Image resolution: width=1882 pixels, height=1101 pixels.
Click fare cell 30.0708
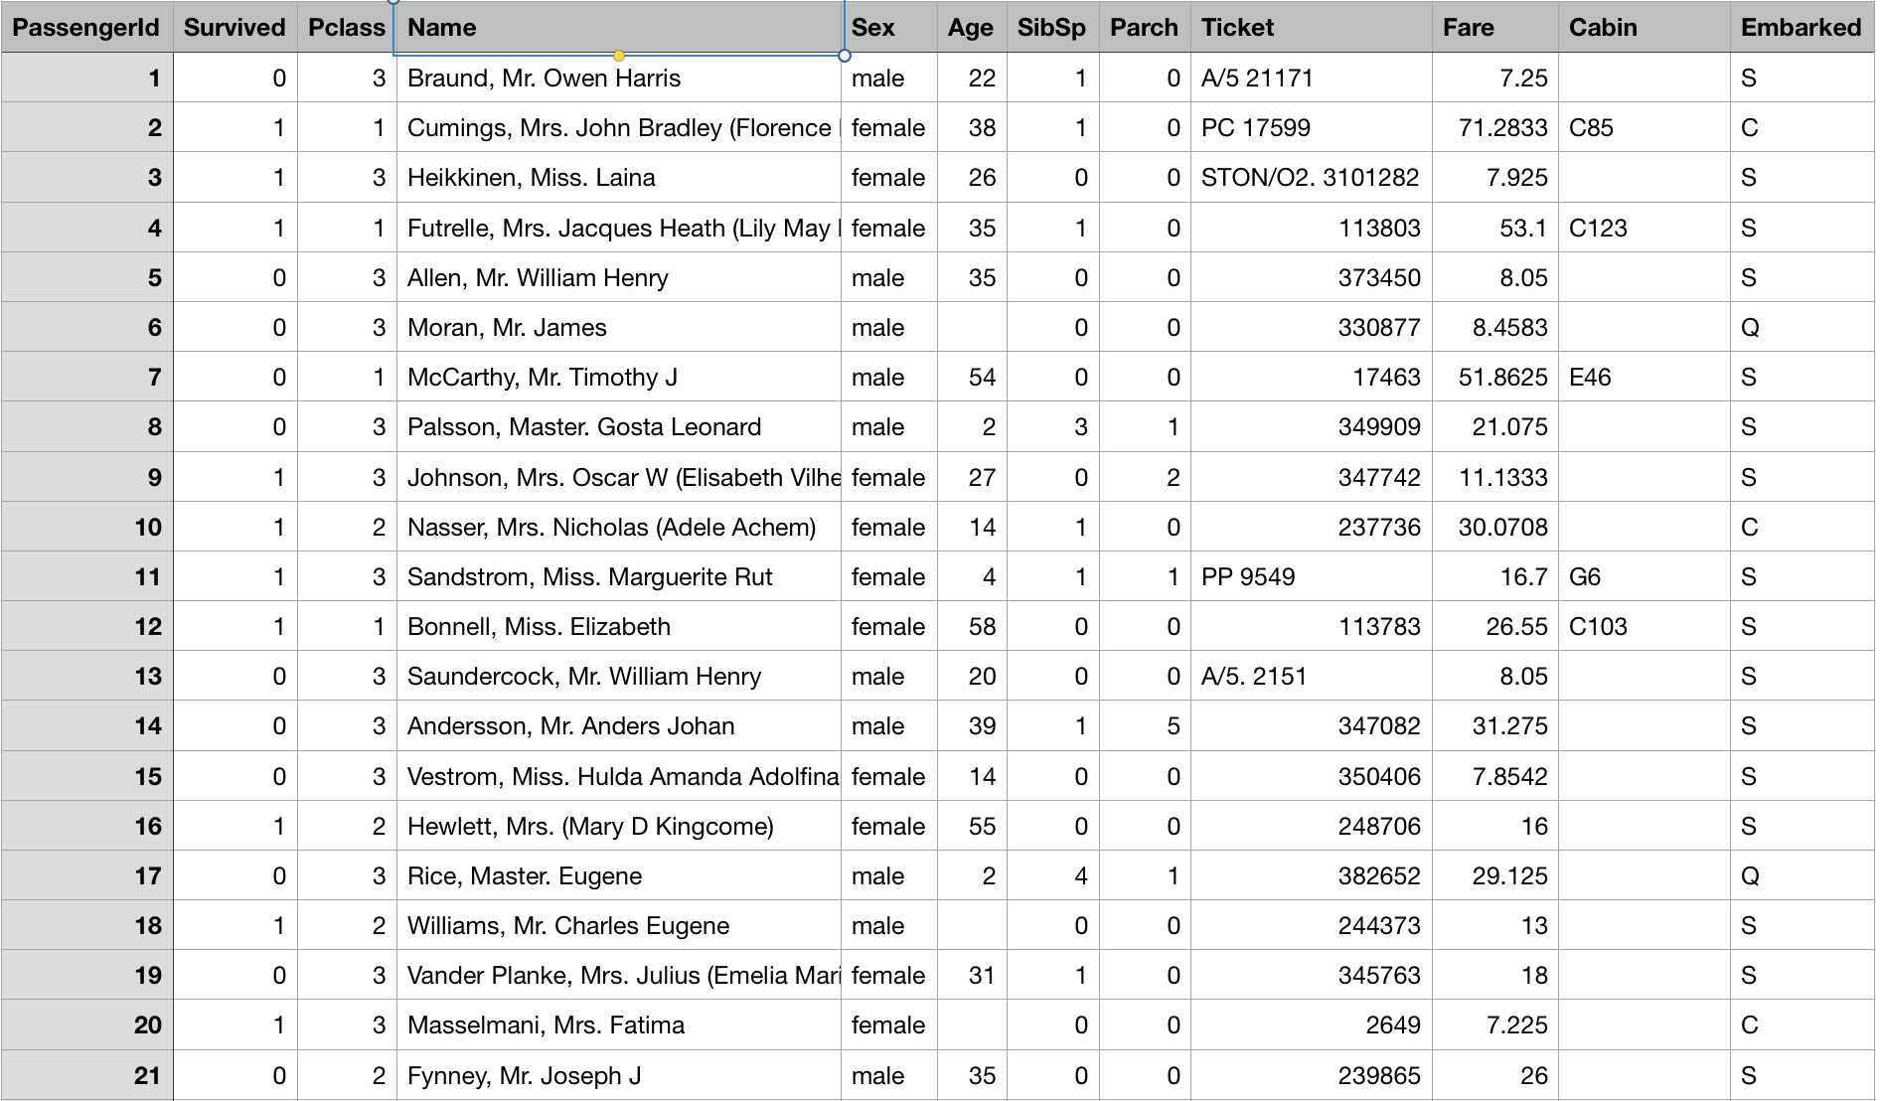[1494, 527]
